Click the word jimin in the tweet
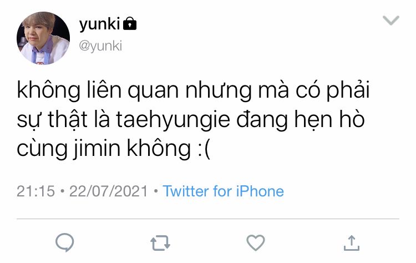 [x=97, y=148]
